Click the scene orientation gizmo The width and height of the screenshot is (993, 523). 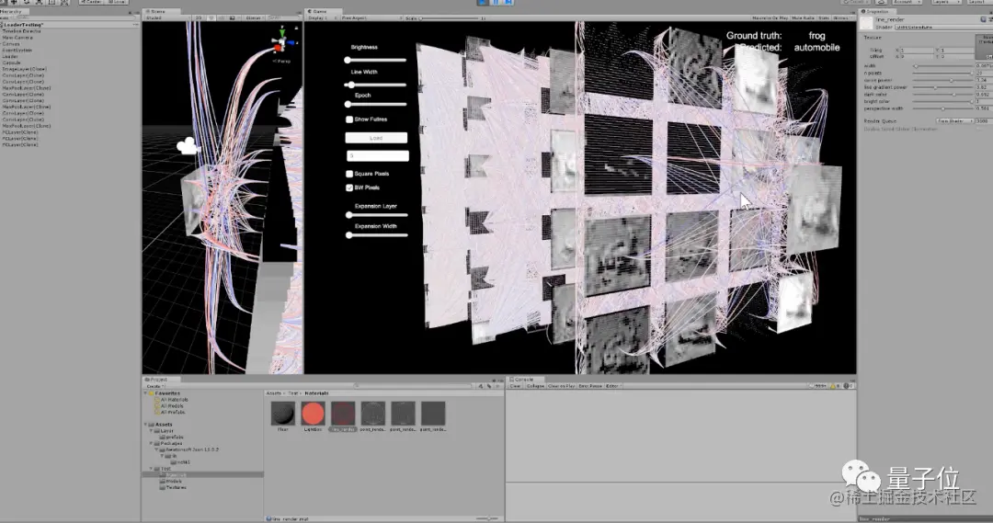(x=281, y=42)
